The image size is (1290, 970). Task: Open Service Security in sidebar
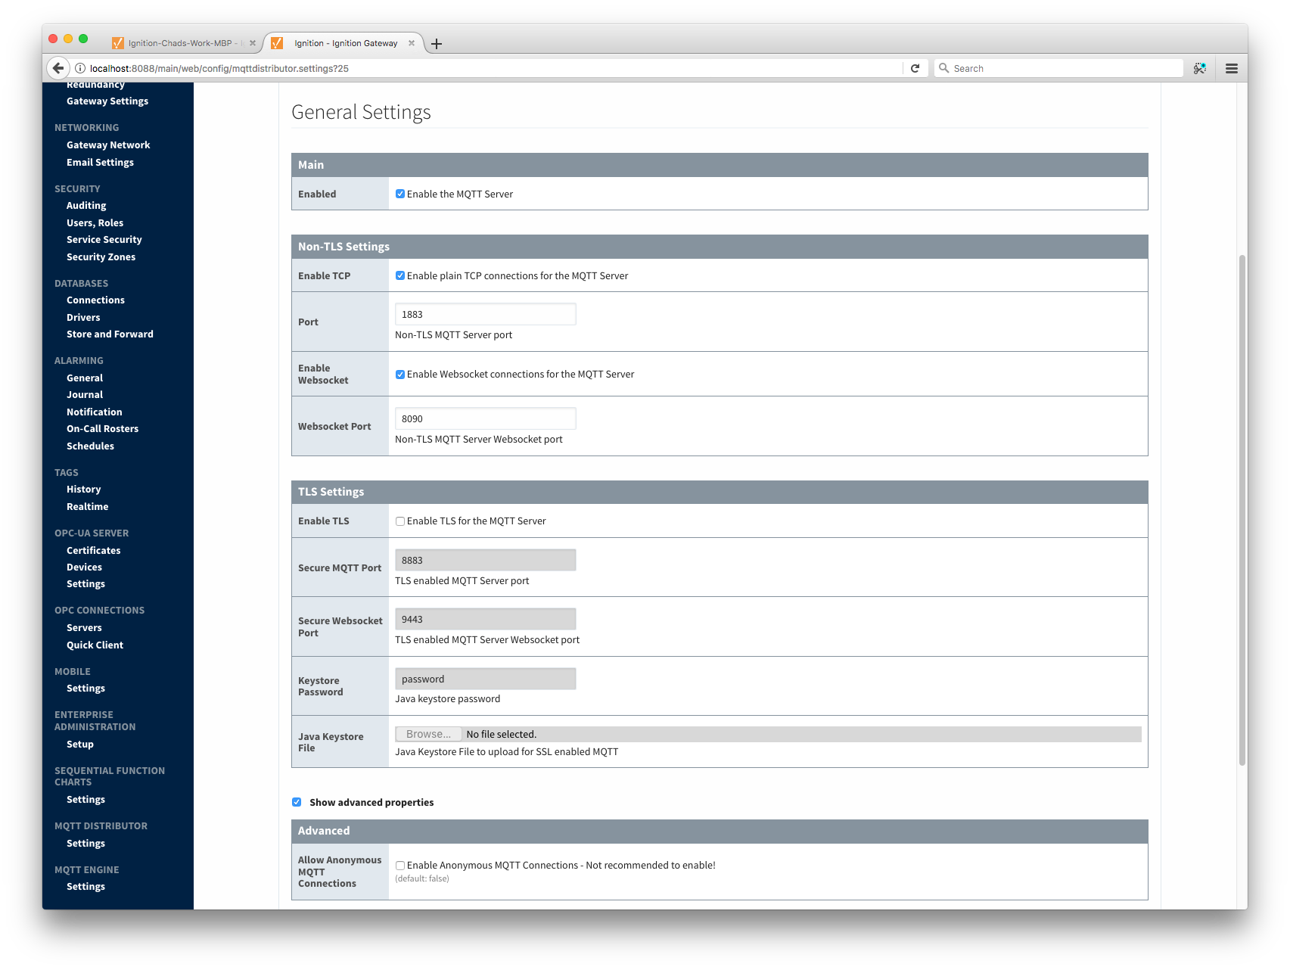pyautogui.click(x=104, y=239)
